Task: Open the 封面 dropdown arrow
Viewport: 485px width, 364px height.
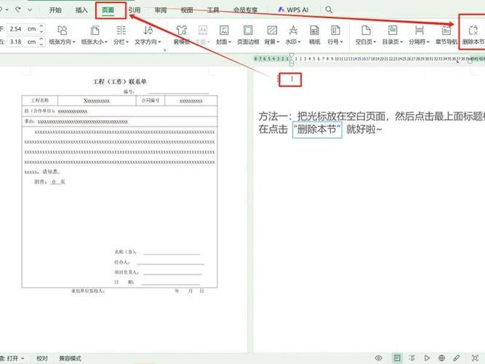Action: click(x=230, y=42)
